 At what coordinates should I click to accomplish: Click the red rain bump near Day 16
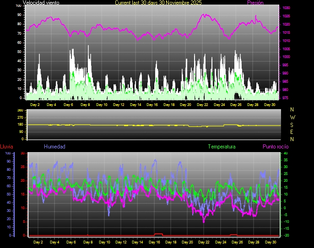tap(158, 234)
